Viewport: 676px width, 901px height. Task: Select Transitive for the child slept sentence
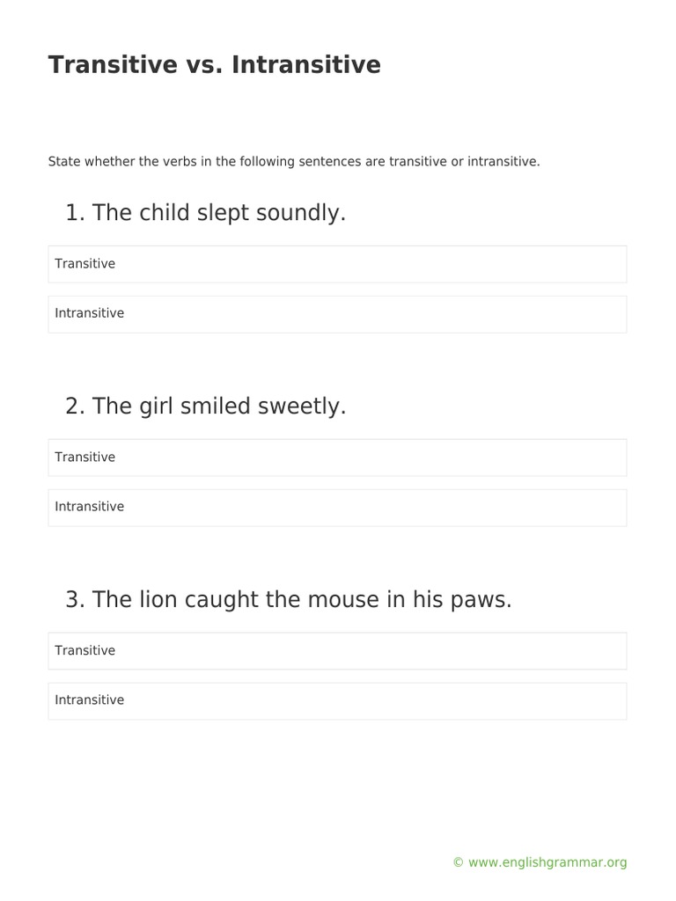[337, 264]
